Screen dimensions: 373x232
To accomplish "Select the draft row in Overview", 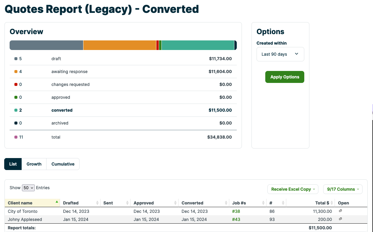I will click(123, 59).
